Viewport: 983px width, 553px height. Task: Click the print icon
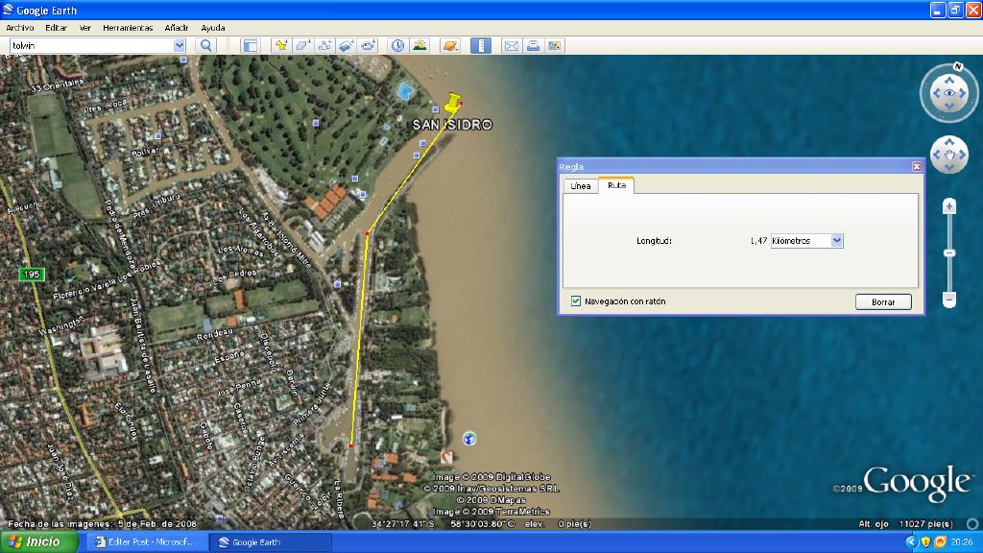pyautogui.click(x=533, y=45)
